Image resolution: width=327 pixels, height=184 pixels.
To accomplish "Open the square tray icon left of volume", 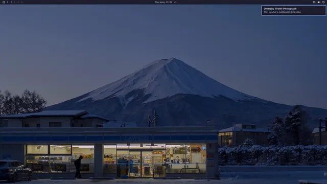I will pyautogui.click(x=314, y=2).
